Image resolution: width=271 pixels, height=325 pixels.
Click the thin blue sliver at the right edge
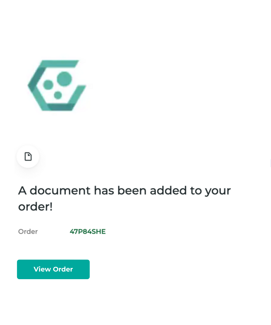click(270, 163)
